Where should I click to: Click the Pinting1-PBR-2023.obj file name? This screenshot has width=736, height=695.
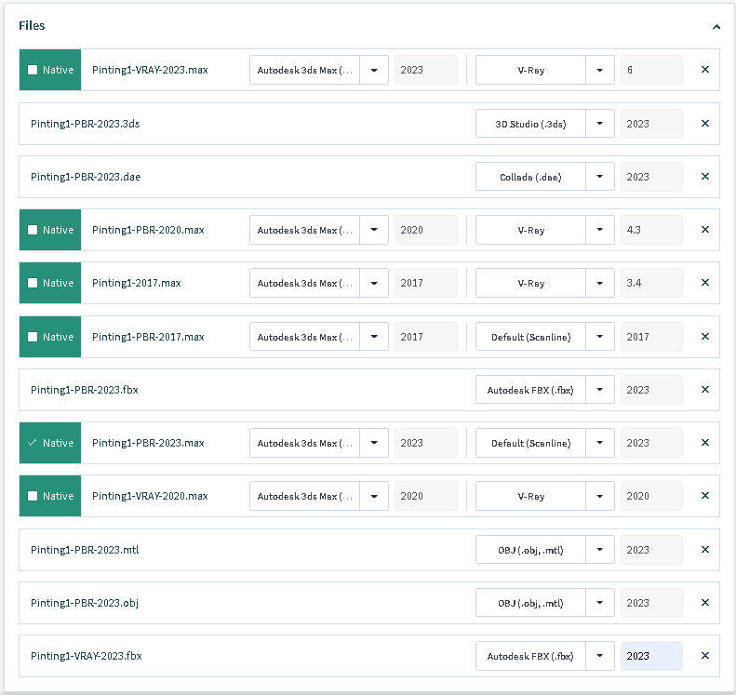85,603
